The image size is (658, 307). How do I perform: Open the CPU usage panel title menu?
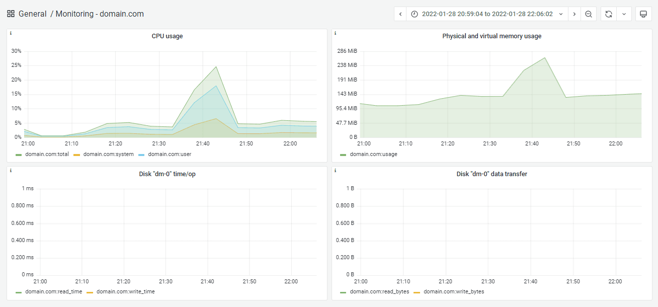[167, 36]
